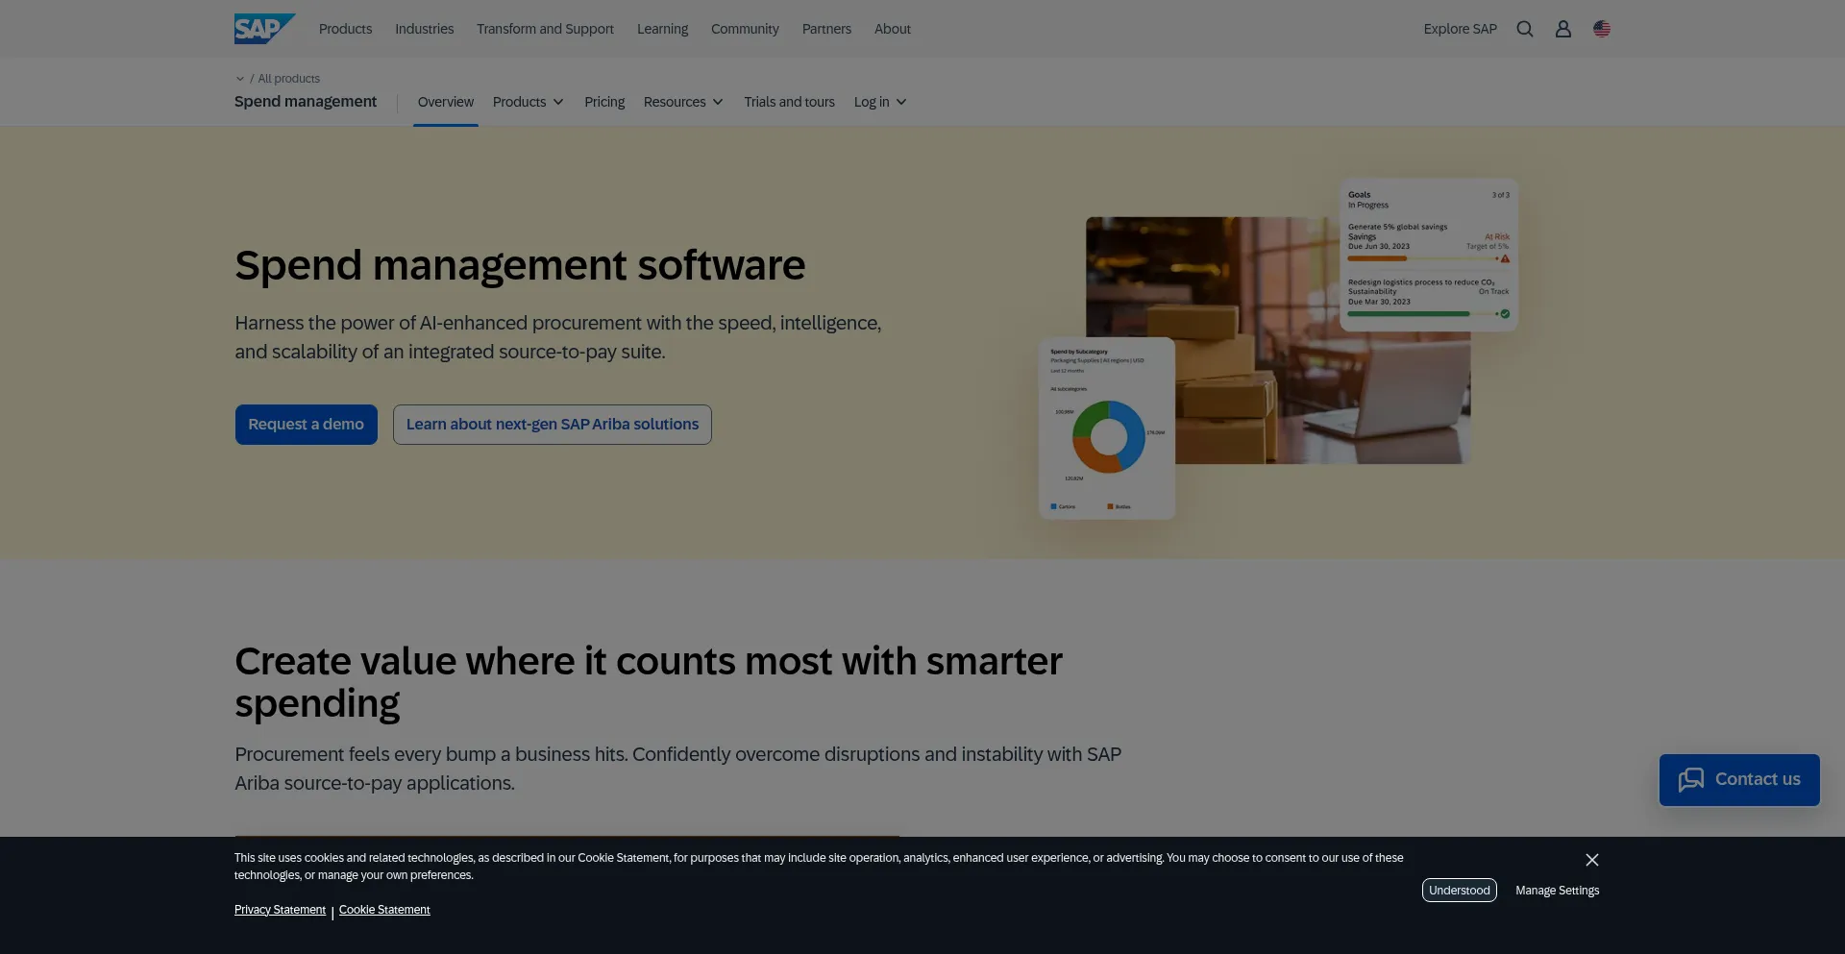The height and width of the screenshot is (954, 1845).
Task: Open the country selector flag icon
Action: (x=1601, y=29)
